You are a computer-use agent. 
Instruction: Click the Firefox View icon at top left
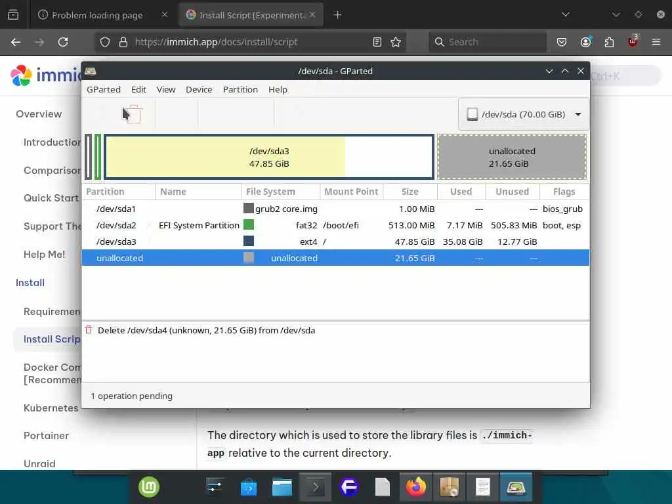(13, 15)
